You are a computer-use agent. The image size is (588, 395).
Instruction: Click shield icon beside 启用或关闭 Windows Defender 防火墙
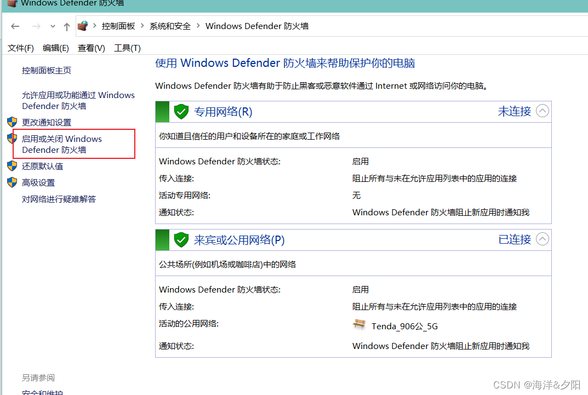[12, 138]
